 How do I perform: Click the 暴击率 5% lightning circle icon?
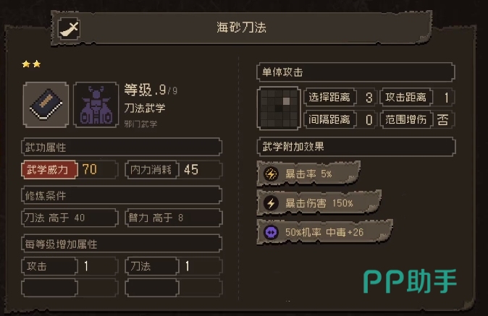[x=271, y=174]
